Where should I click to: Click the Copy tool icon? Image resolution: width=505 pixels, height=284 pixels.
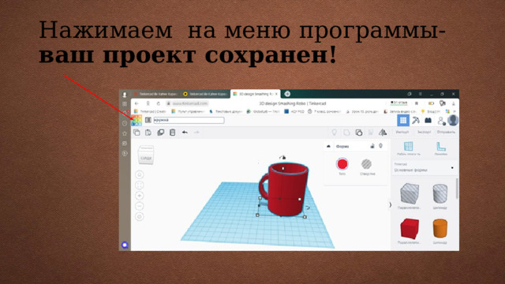137,133
